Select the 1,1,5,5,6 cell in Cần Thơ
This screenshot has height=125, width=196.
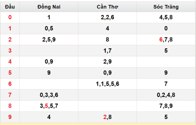pyautogui.click(x=107, y=84)
